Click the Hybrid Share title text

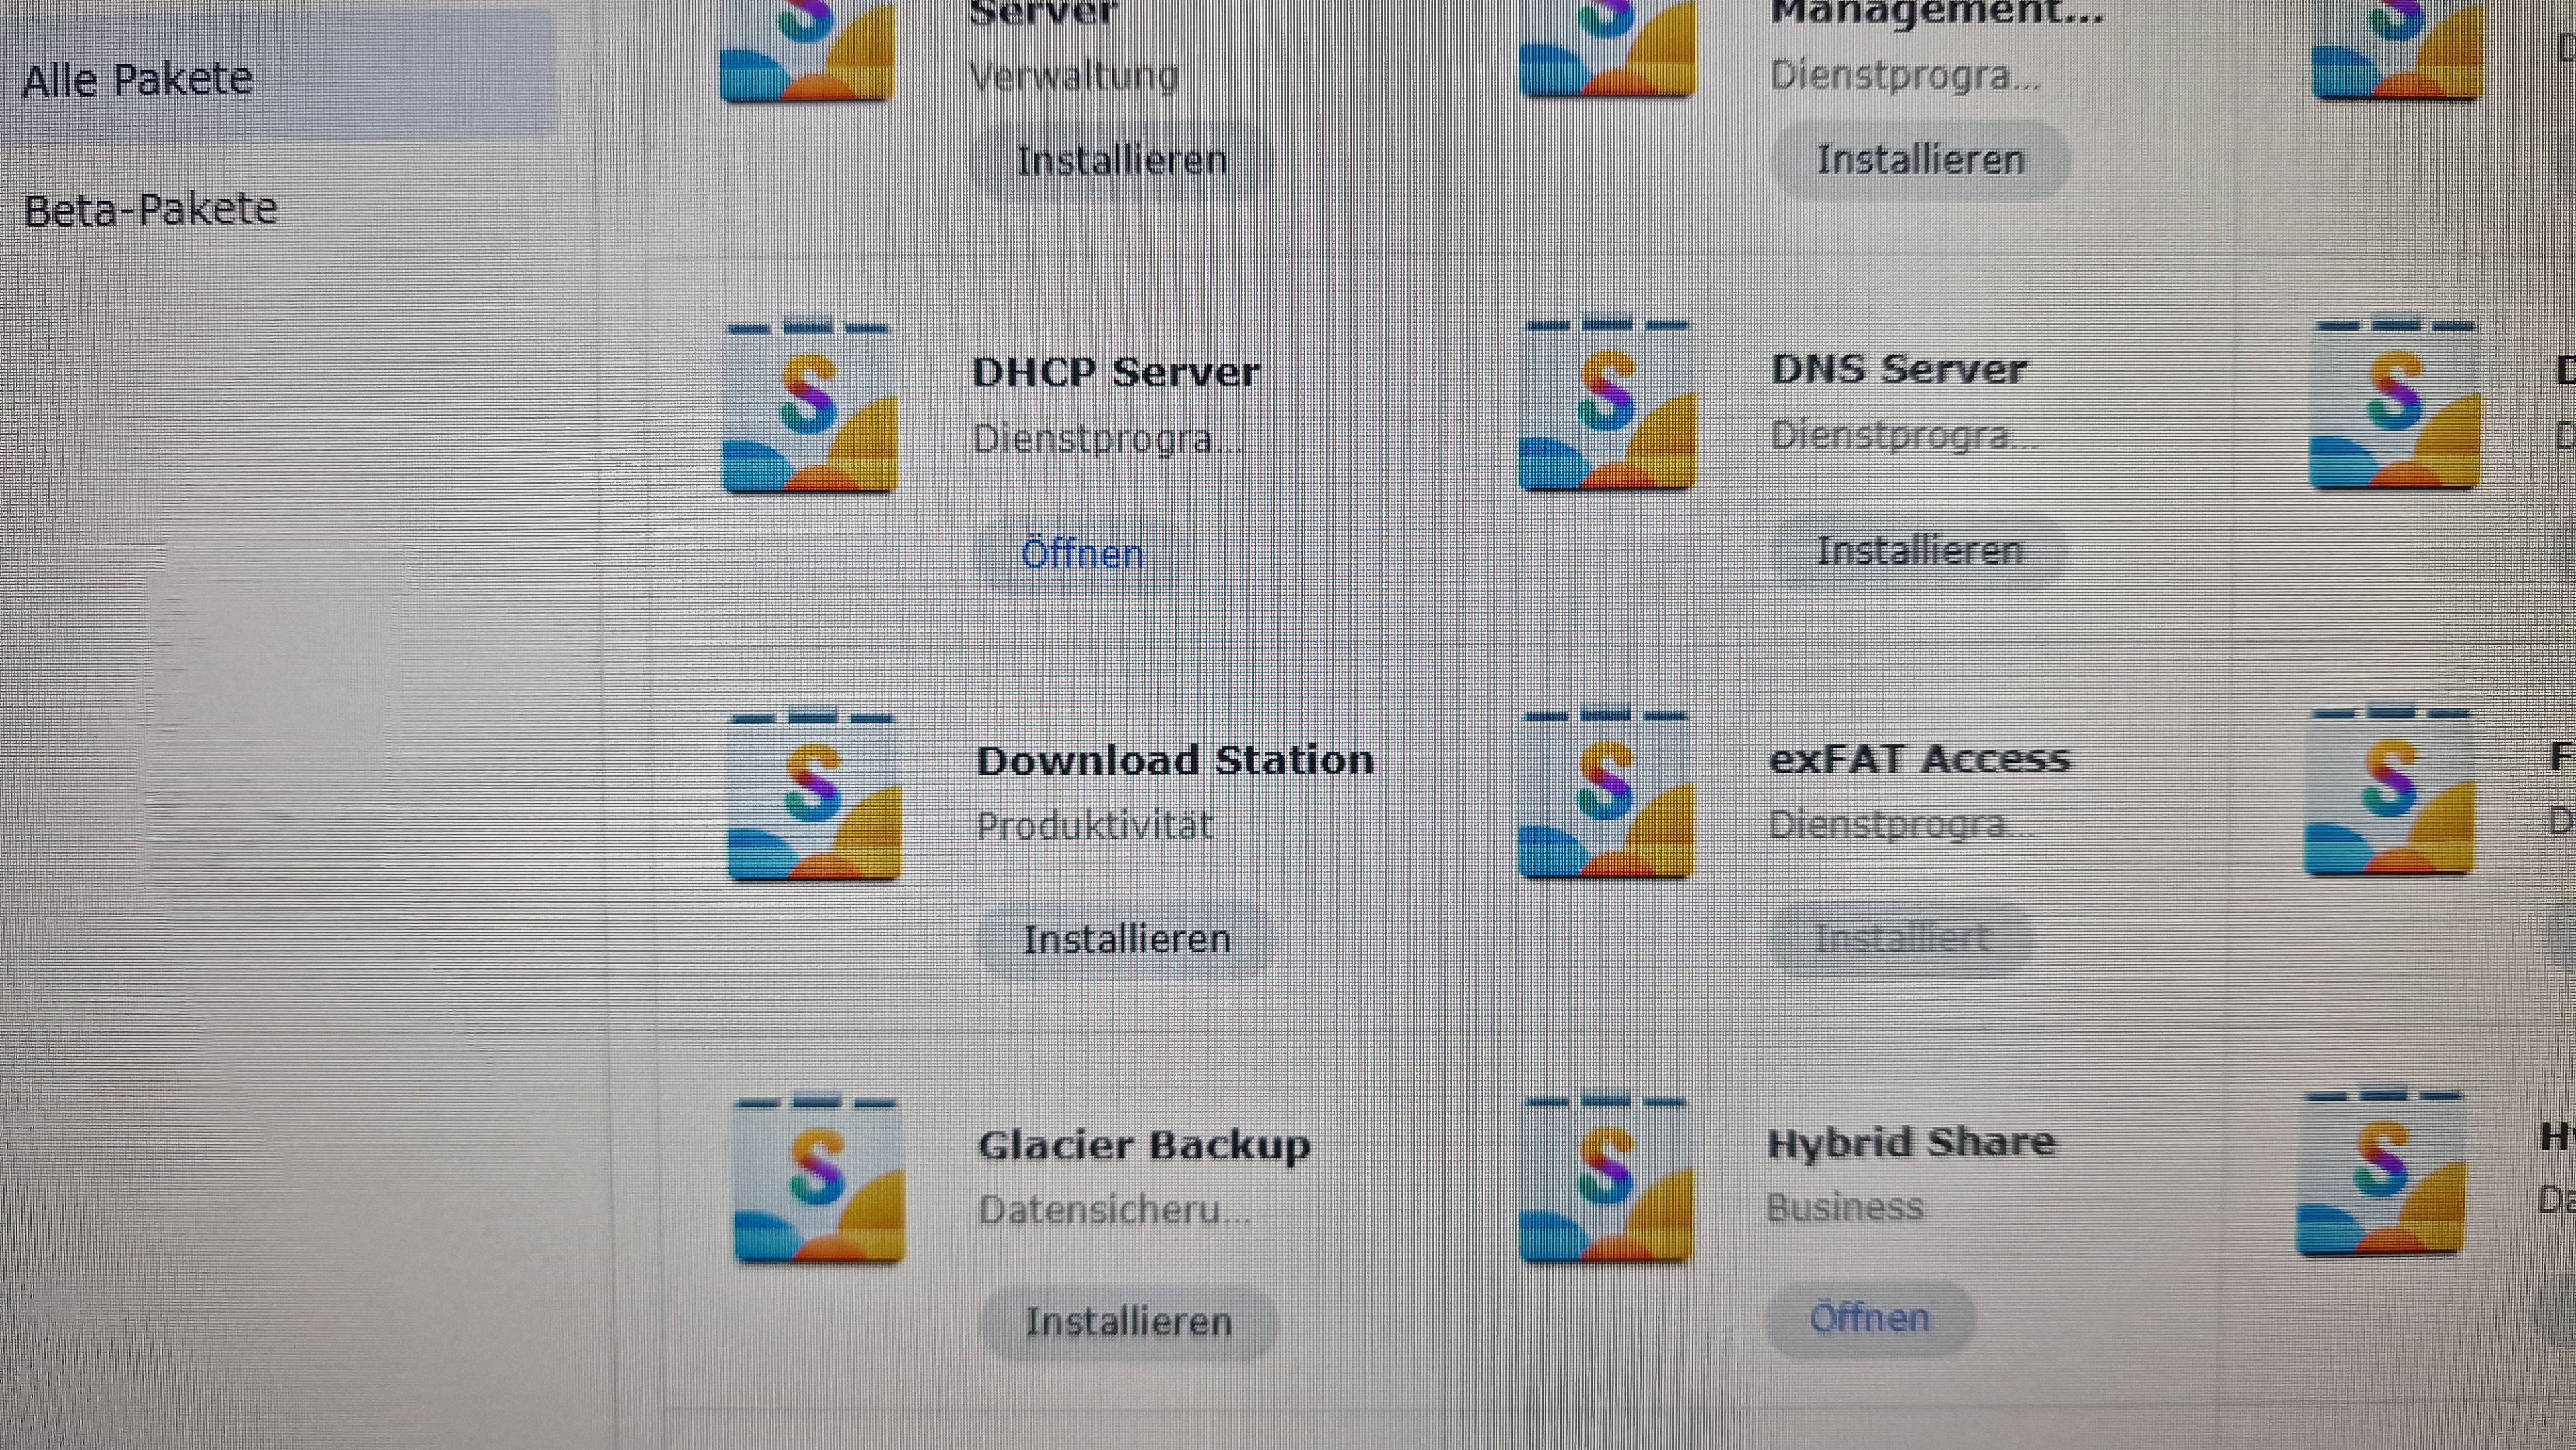pos(1910,1143)
